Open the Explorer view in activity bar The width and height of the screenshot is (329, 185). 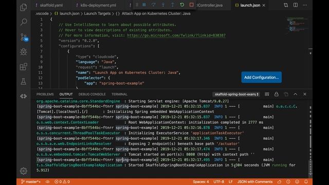click(x=24, y=7)
